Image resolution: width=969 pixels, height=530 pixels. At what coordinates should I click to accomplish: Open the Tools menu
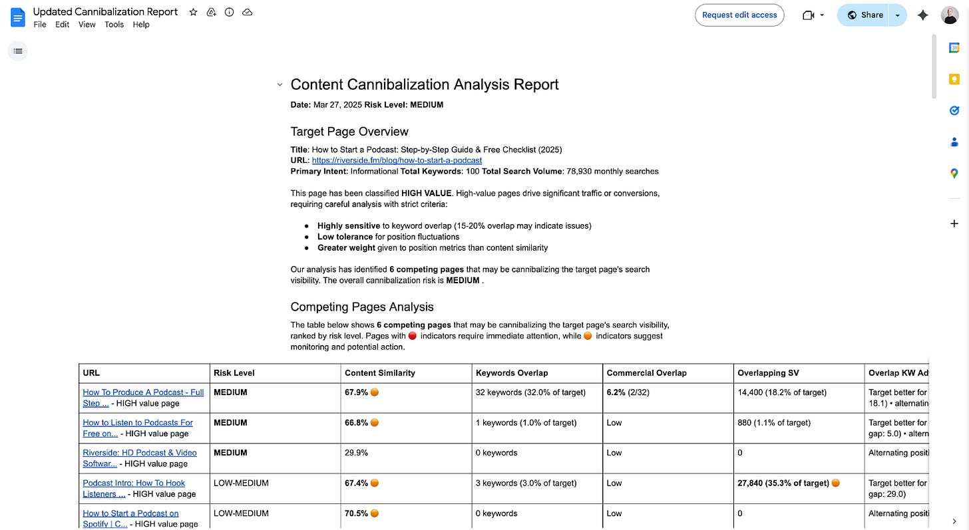[114, 25]
